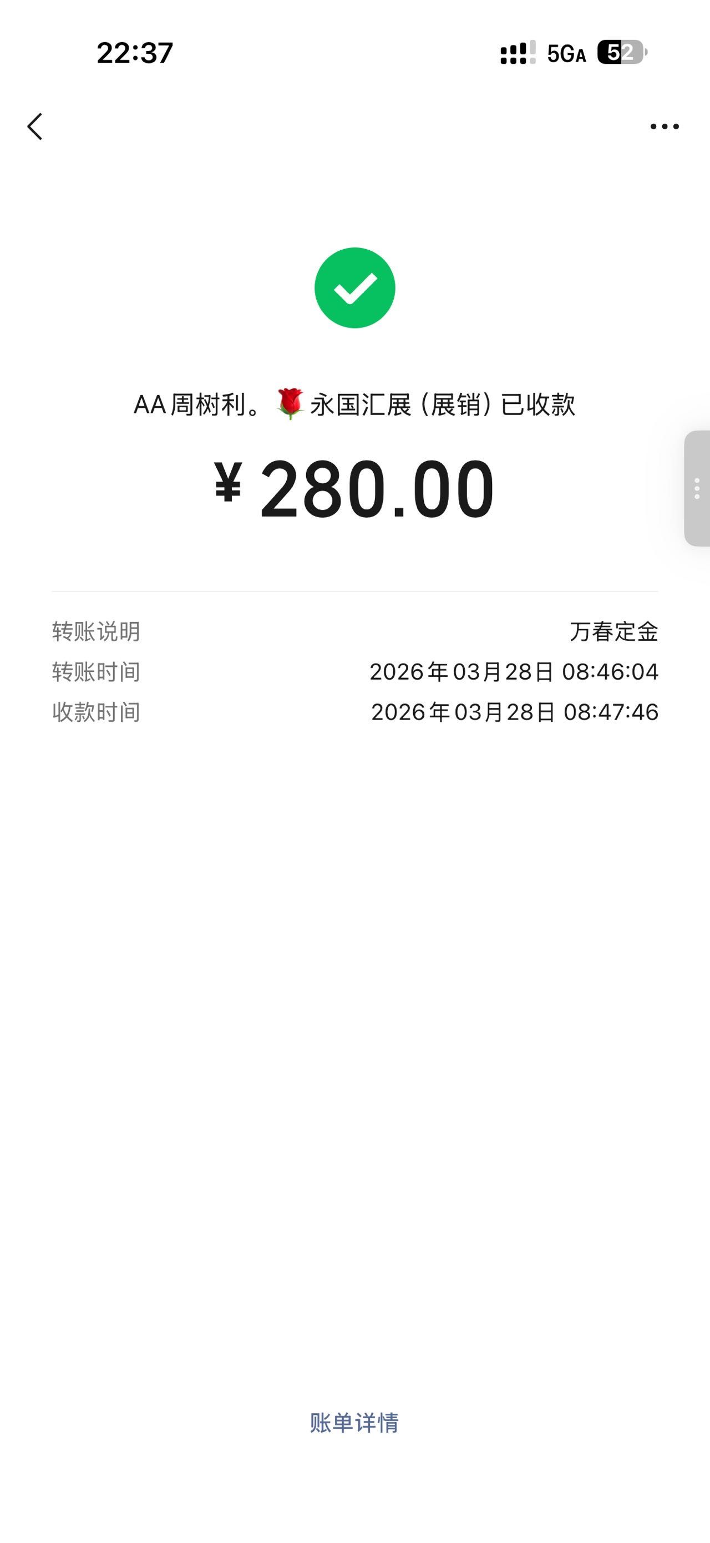Tap the 收款时间 label

coord(96,712)
